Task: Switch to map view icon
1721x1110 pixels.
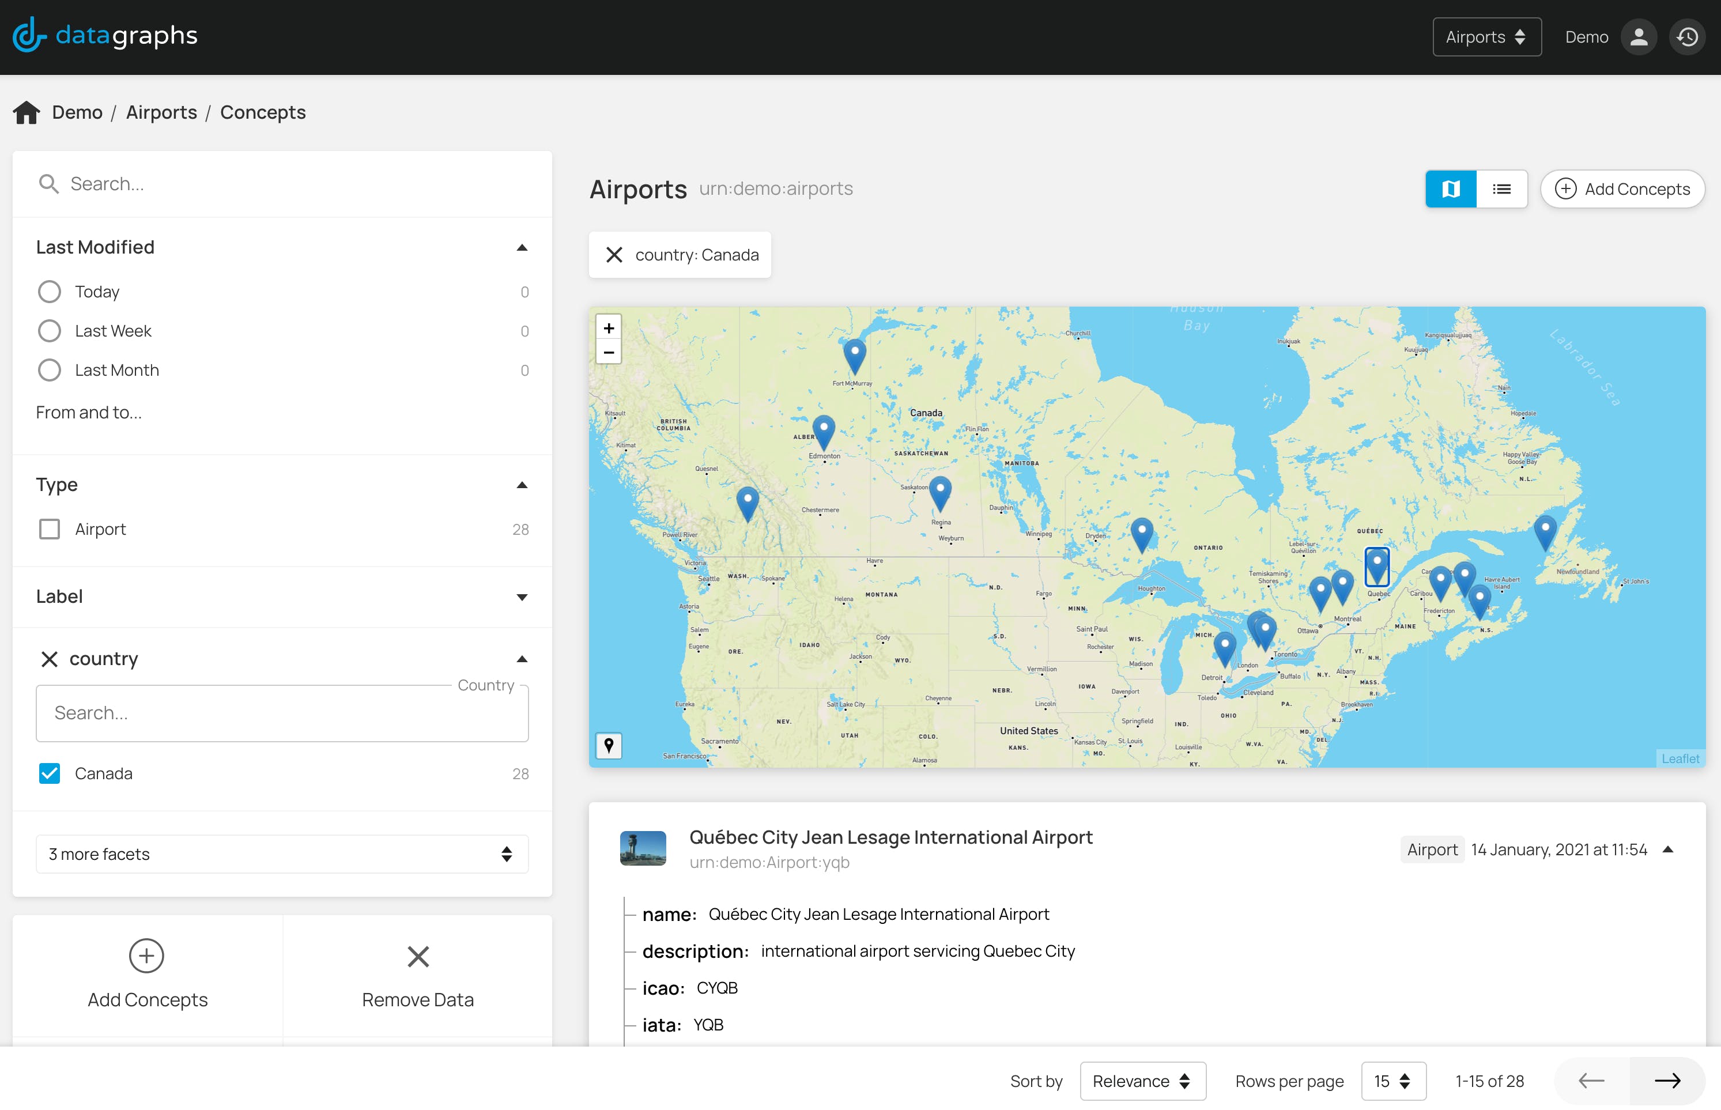Action: pos(1450,189)
